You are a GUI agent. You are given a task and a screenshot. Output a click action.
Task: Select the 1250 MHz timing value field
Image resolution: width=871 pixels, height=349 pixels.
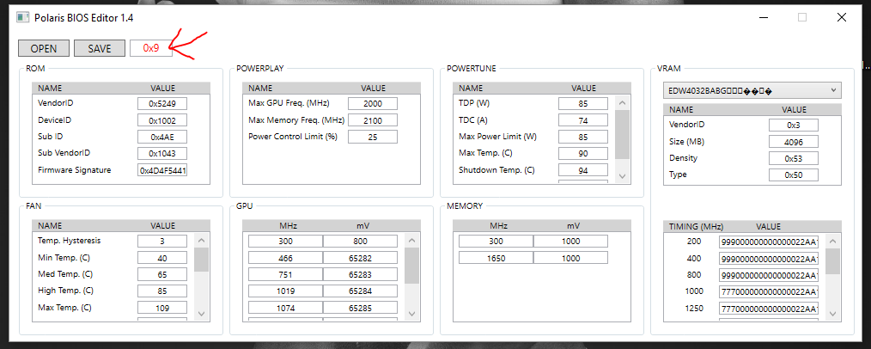click(769, 308)
